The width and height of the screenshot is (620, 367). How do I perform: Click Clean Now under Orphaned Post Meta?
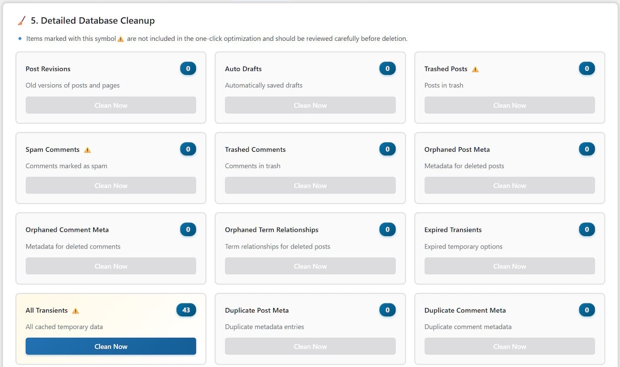[x=509, y=185]
